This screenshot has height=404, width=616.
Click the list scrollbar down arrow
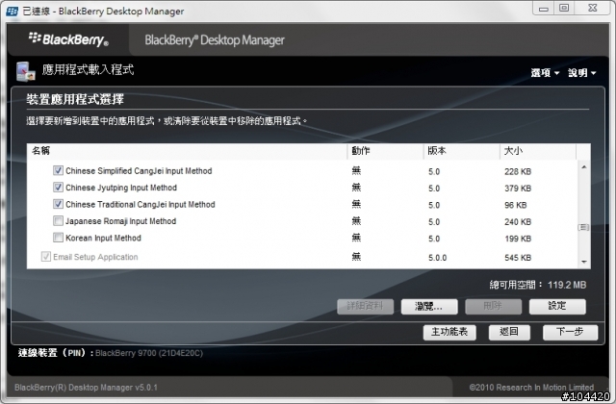coord(584,262)
